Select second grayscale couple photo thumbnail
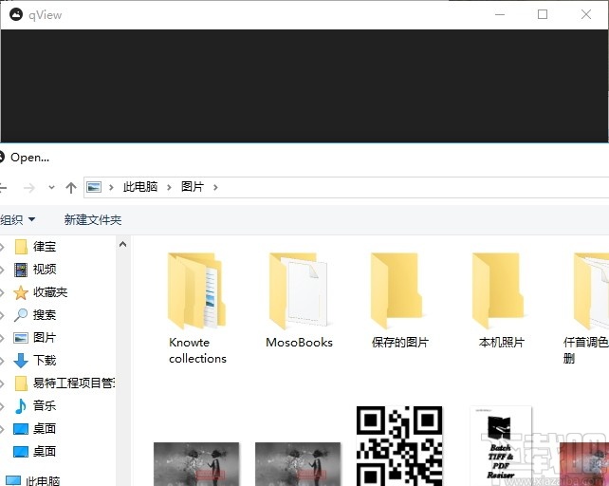The width and height of the screenshot is (609, 486). (x=298, y=464)
